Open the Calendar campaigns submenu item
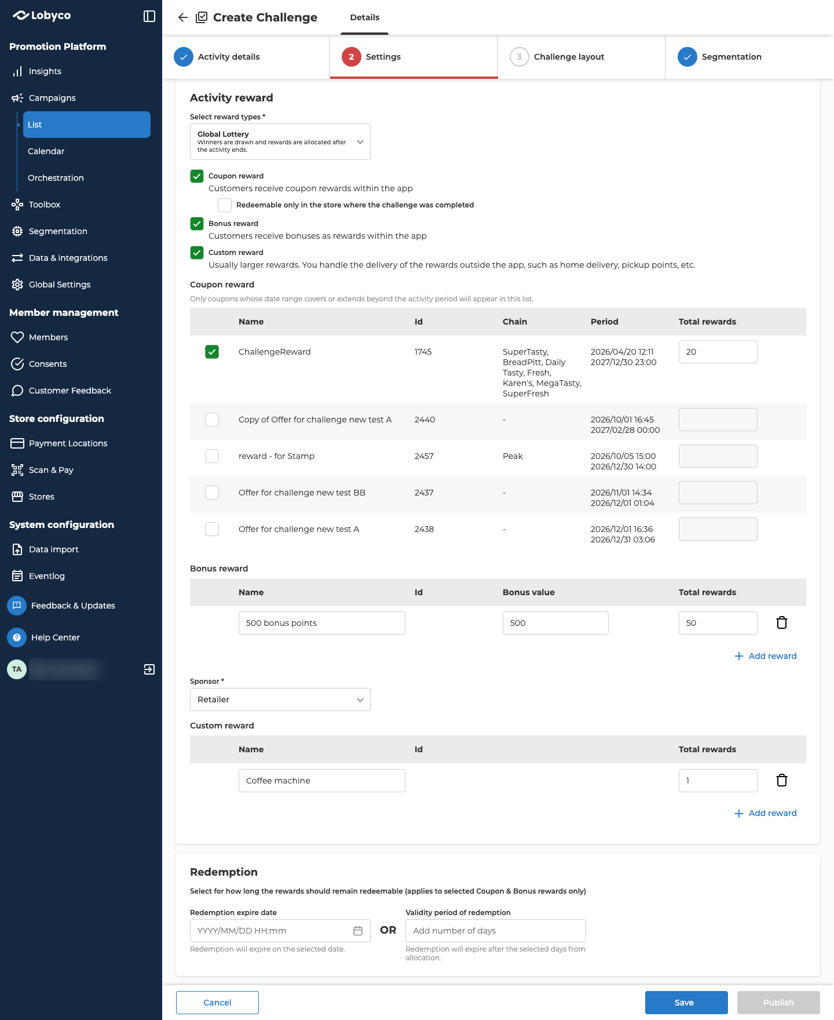The height and width of the screenshot is (1020, 834). tap(87, 151)
